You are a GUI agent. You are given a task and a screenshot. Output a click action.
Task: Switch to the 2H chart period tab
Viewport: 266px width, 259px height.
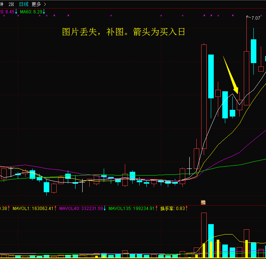tap(11, 4)
